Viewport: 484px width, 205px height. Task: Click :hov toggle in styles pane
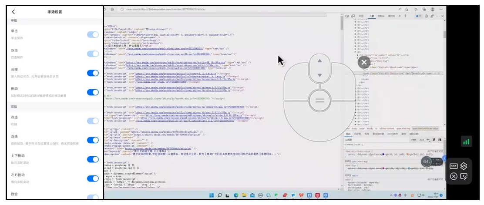click(413, 140)
